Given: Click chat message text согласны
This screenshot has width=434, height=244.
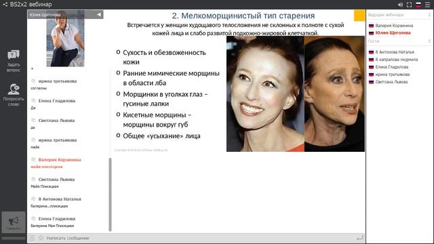Looking at the screenshot, I should coord(39,88).
